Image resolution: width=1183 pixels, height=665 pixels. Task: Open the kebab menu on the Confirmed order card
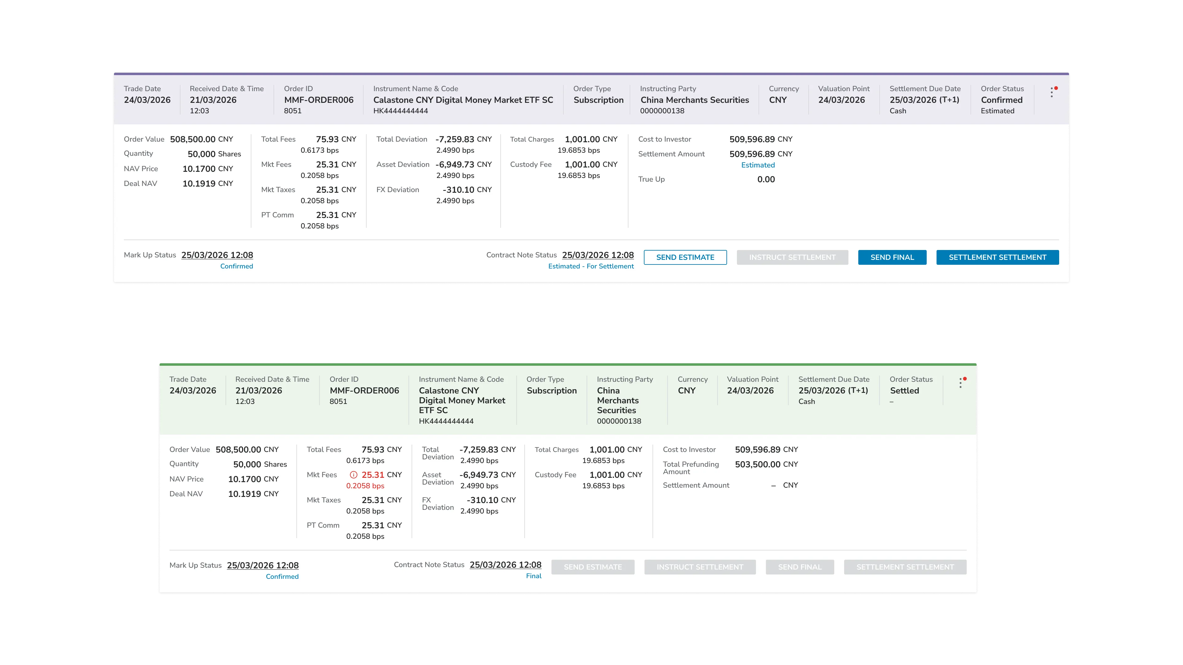(1052, 92)
